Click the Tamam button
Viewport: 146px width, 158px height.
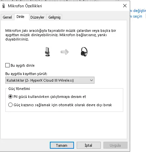pos(62,145)
